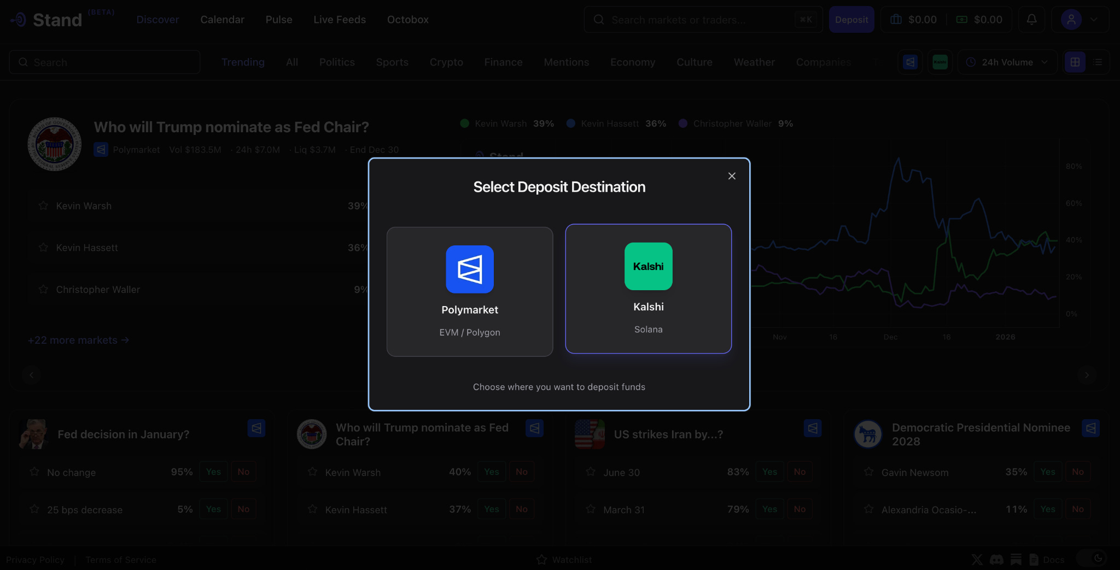Open the Discover tab

pyautogui.click(x=157, y=20)
